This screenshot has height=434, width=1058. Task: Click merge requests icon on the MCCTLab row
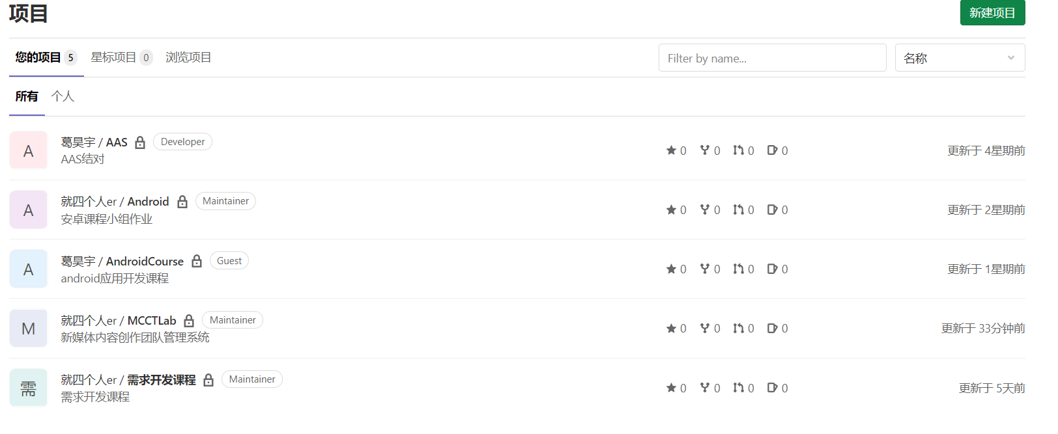(x=738, y=328)
